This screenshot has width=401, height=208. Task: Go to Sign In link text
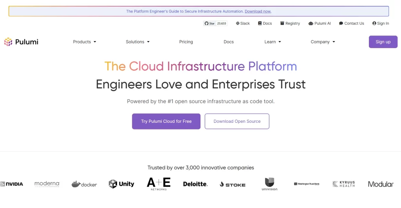tap(383, 23)
